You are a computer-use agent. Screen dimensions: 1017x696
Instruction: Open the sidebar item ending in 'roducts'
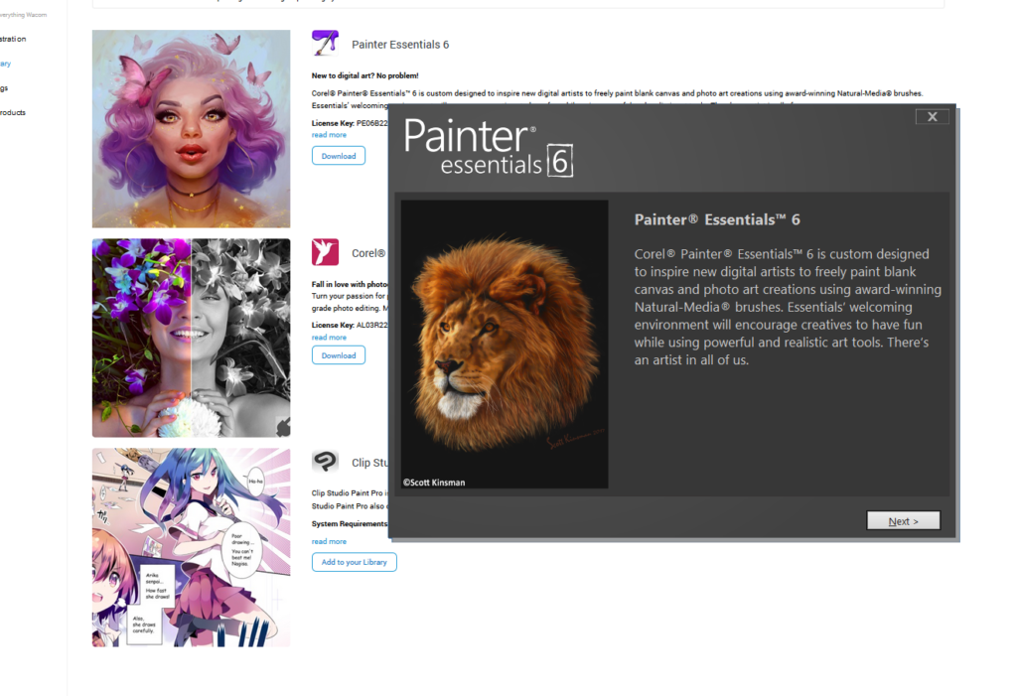[13, 113]
